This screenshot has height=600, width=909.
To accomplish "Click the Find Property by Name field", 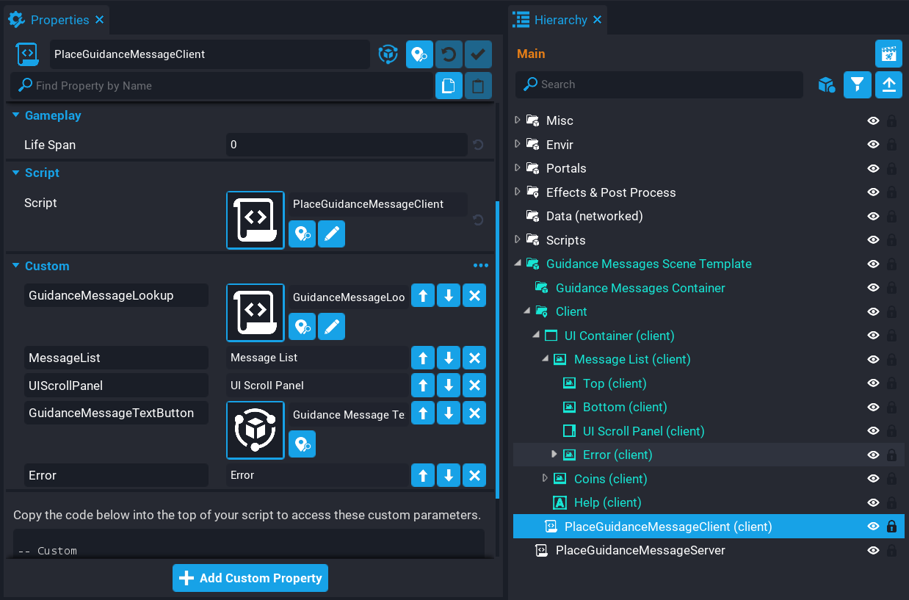I will click(x=220, y=86).
